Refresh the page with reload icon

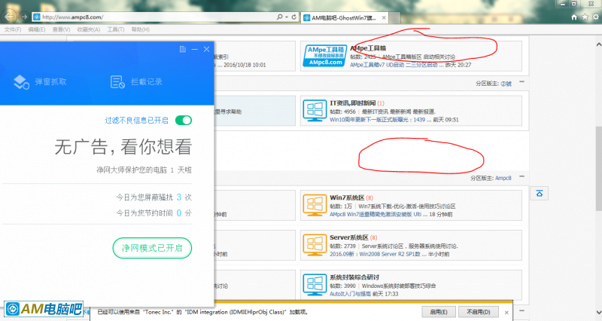tap(293, 17)
